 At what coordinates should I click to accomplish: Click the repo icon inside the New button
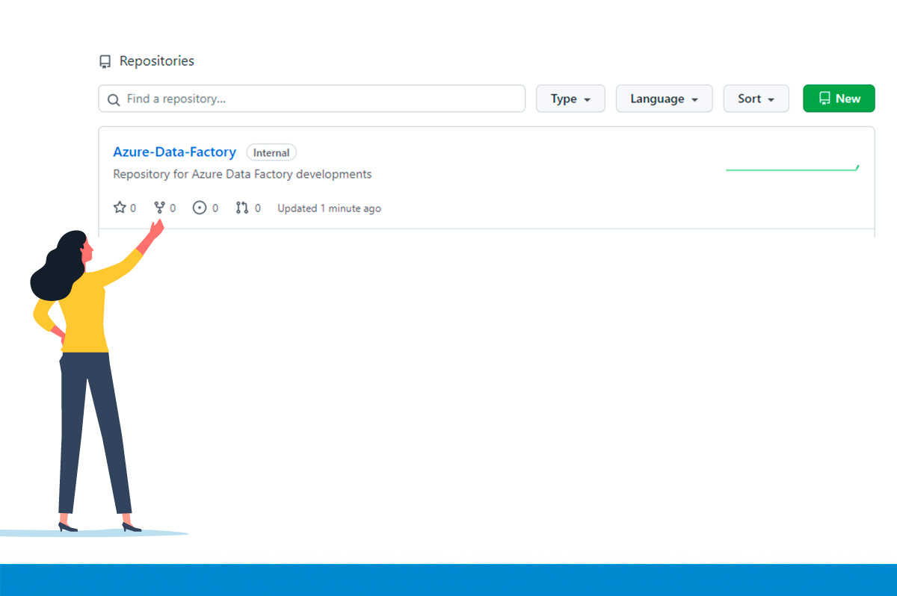click(825, 98)
